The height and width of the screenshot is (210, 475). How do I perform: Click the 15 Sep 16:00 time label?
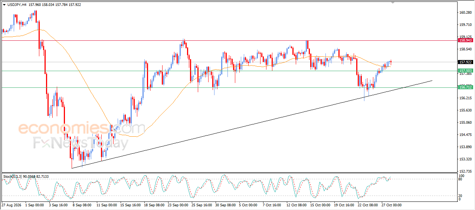(131, 205)
